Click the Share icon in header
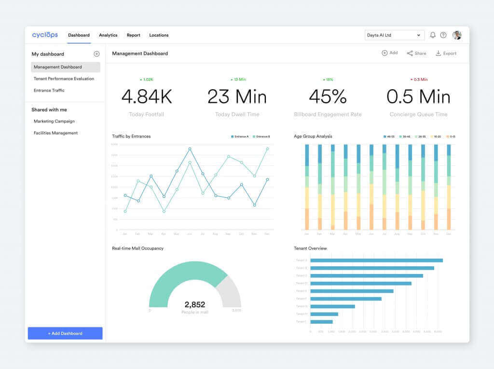494x369 pixels. tap(410, 53)
